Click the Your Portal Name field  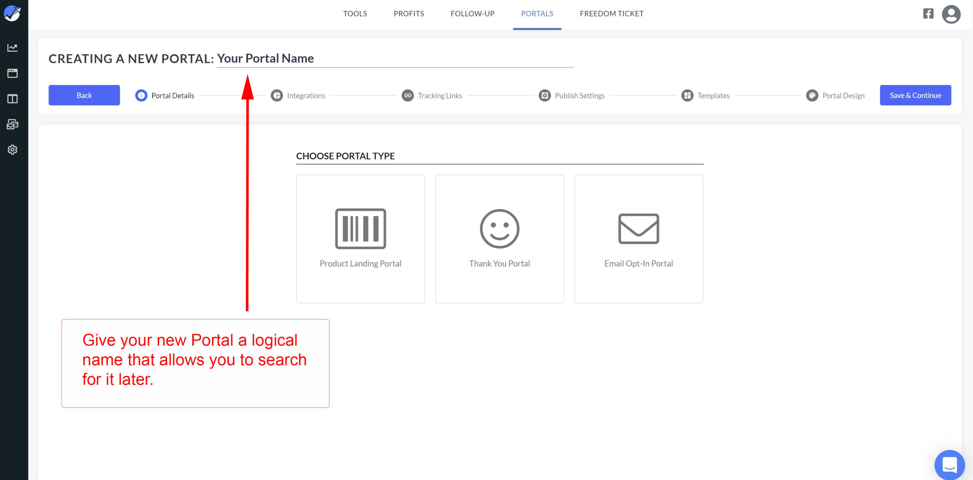(395, 58)
